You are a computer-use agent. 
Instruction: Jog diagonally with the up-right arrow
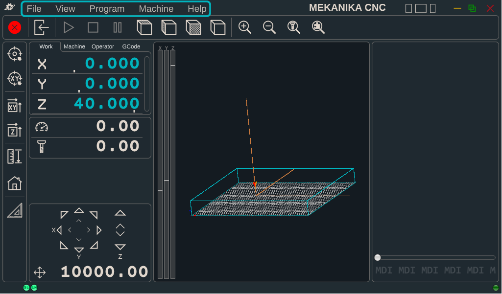94,215
